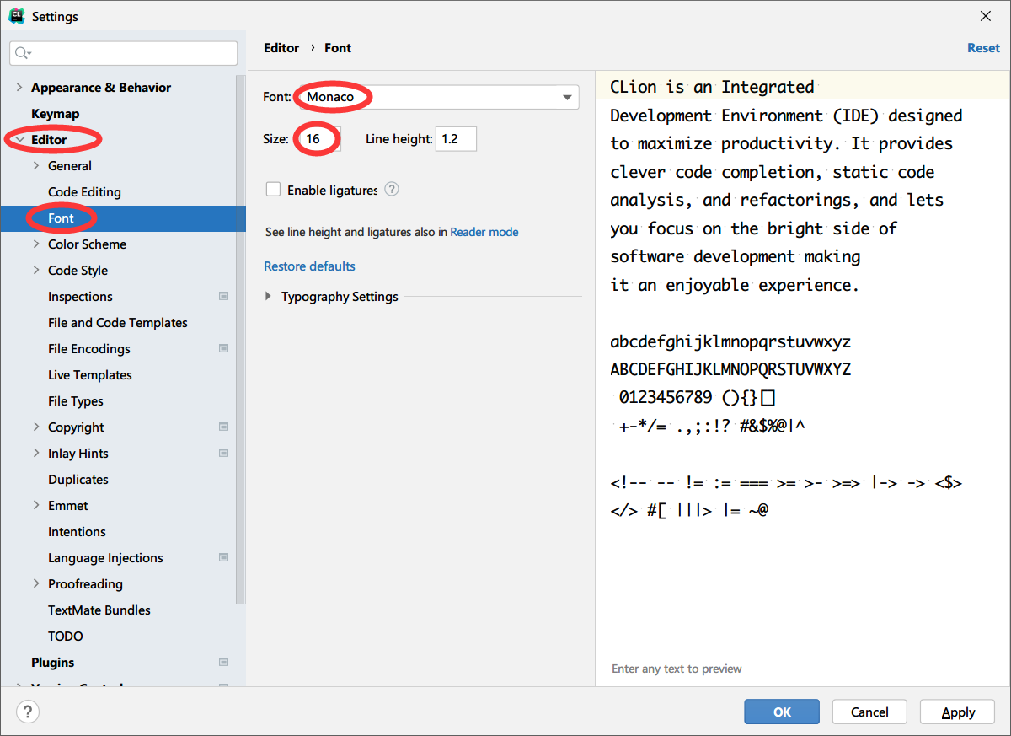This screenshot has height=736, width=1011.
Task: Click the help question mark beside Enable ligatures
Action: pyautogui.click(x=392, y=190)
